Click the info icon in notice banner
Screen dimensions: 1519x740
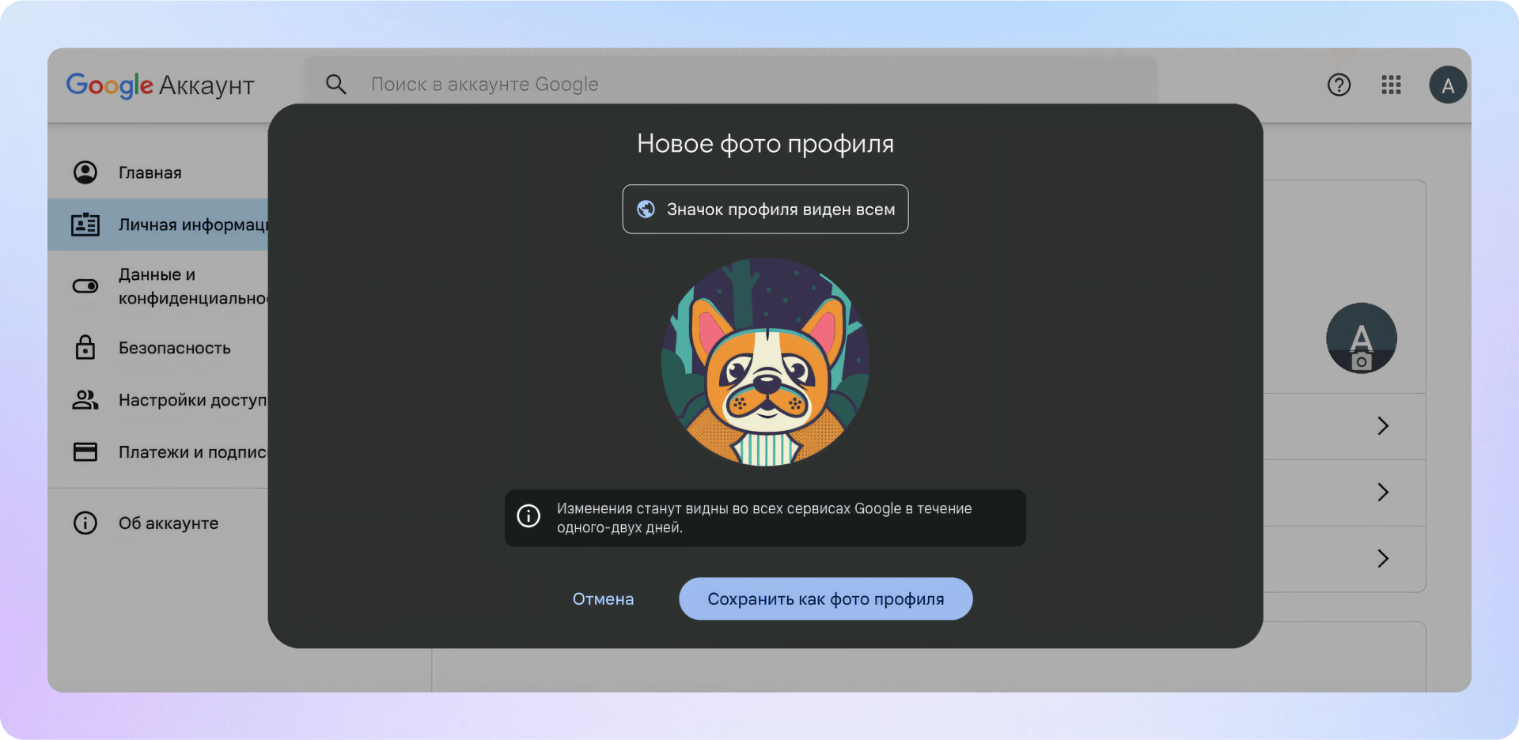[x=528, y=516]
